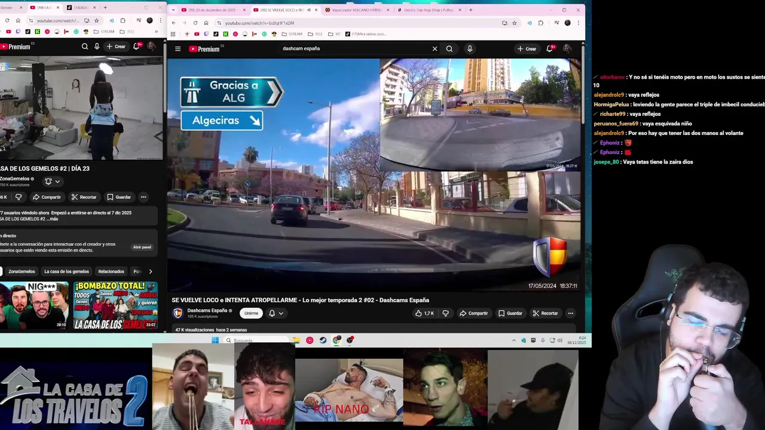Viewport: 765px width, 430px height.
Task: Clear the 'dashcam españa' search text
Action: [434, 49]
